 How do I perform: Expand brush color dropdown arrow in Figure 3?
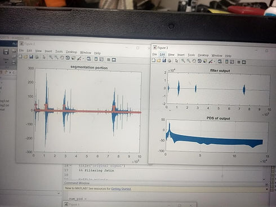[x=215, y=61]
